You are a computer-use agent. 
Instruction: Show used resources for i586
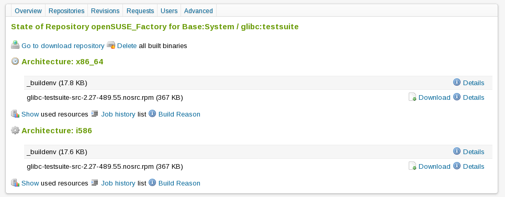coord(30,183)
